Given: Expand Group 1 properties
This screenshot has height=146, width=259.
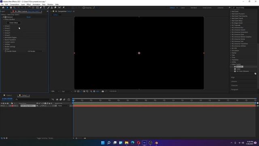Looking at the screenshot, I should [x=4, y=26].
